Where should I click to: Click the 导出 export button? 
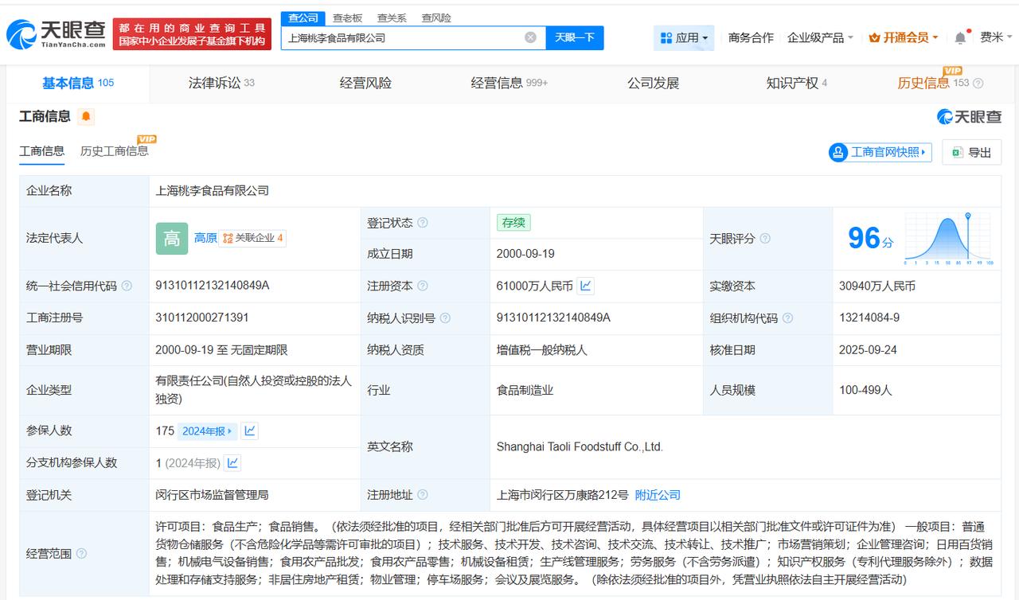click(x=972, y=152)
